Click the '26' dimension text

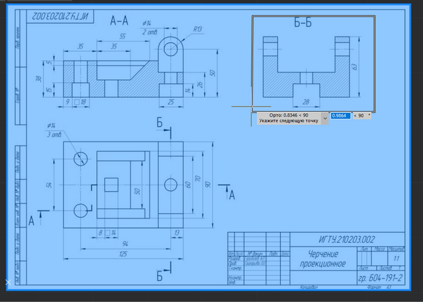coord(200,85)
